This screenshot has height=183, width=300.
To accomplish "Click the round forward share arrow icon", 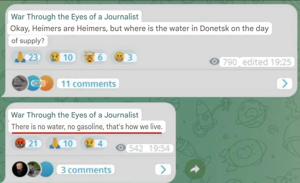I will [x=195, y=169].
